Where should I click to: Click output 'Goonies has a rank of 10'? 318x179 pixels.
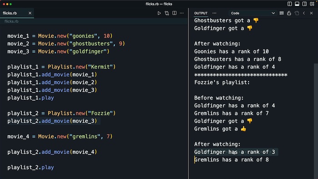231,51
